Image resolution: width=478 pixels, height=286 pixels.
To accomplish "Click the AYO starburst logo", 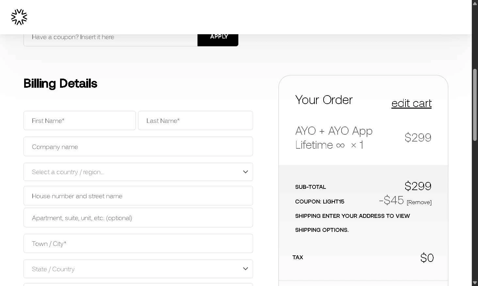I will tap(19, 17).
